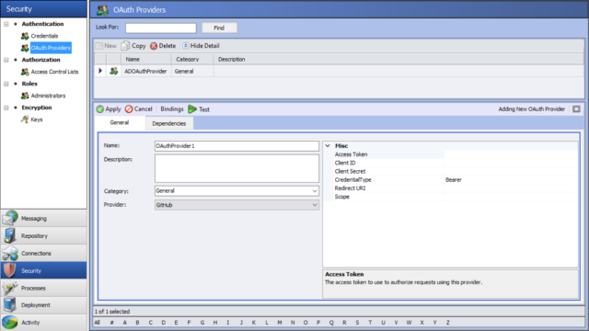
Task: Click the Administrators role icon
Action: coord(25,96)
